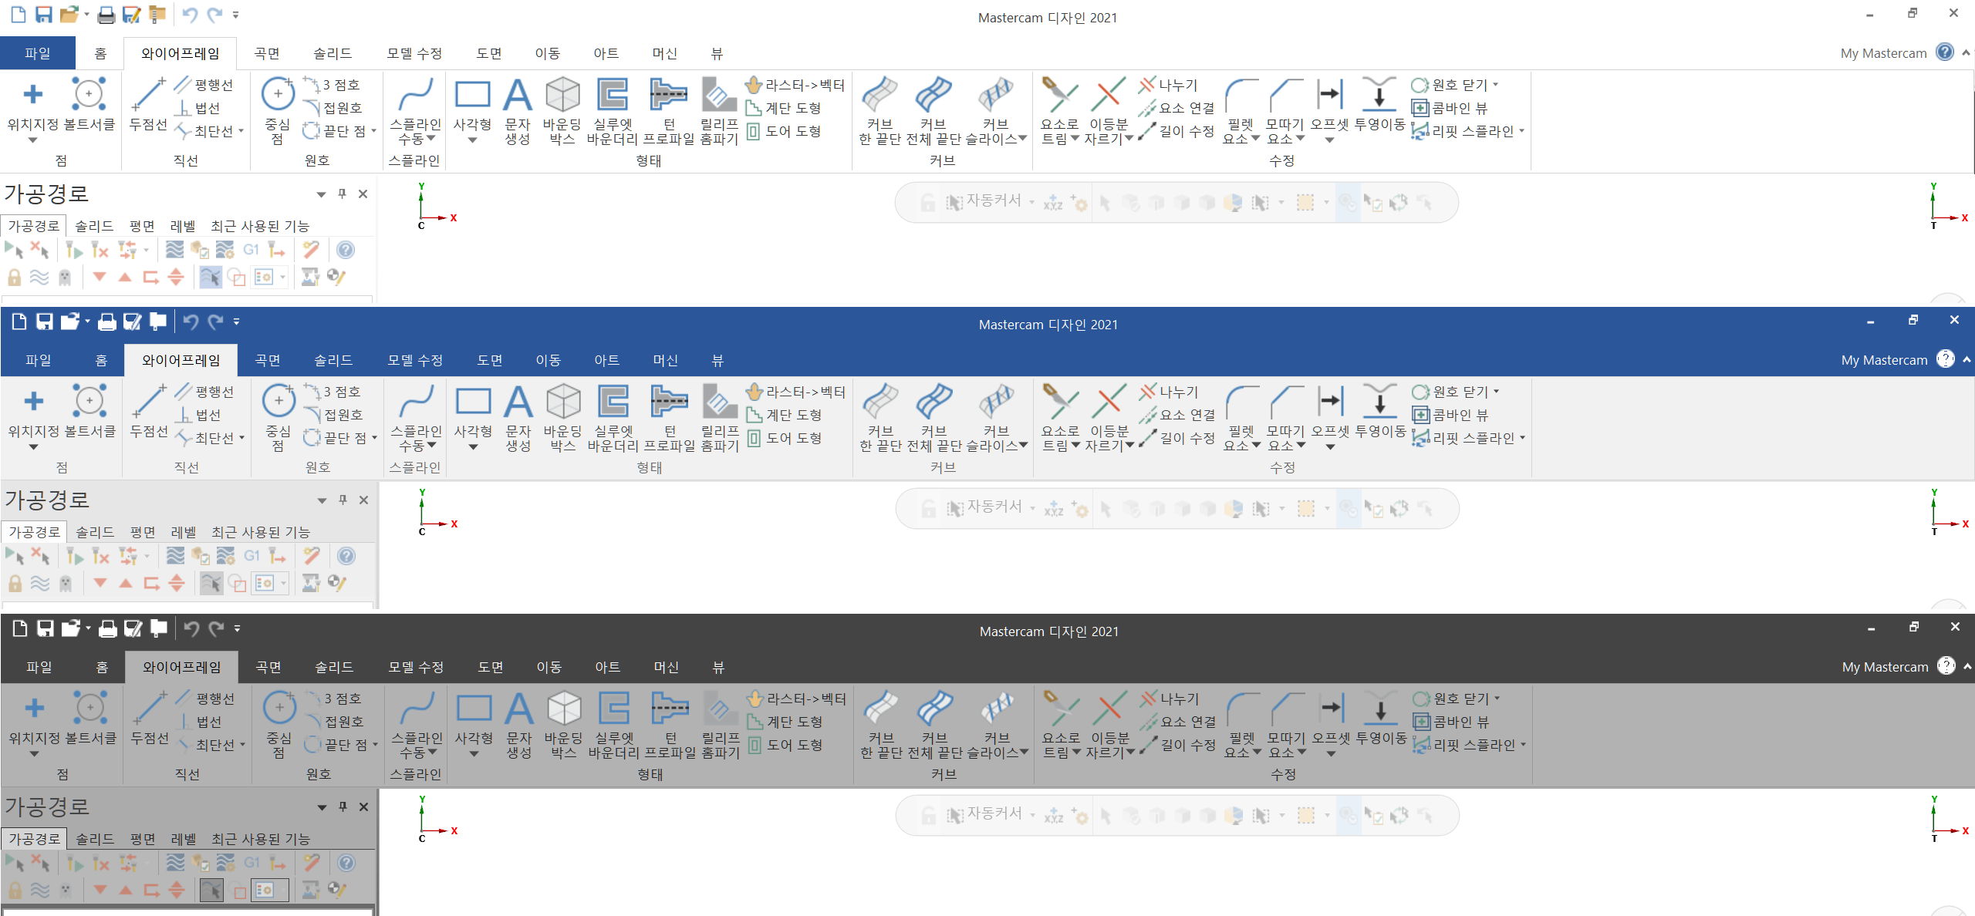Click the Rectangle (사각형) icon in the blue-themed ribbon

pos(473,402)
